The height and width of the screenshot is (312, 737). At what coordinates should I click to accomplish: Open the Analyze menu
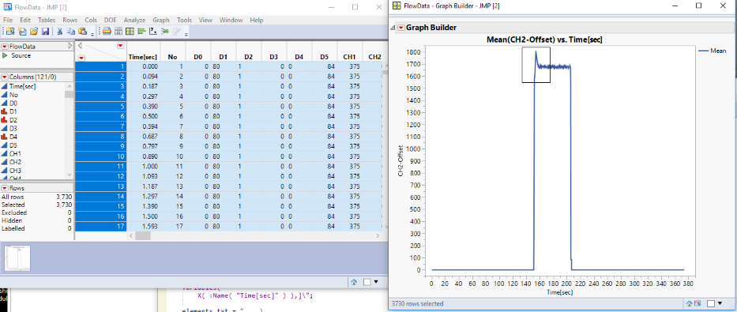point(135,21)
